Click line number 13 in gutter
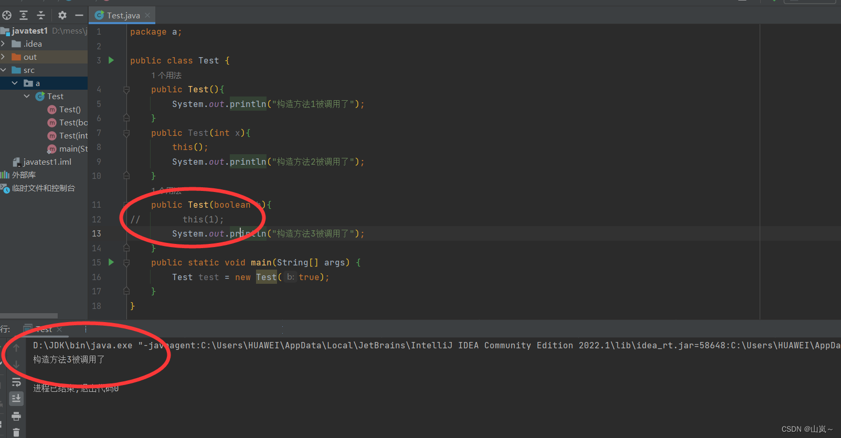The height and width of the screenshot is (438, 841). (97, 233)
